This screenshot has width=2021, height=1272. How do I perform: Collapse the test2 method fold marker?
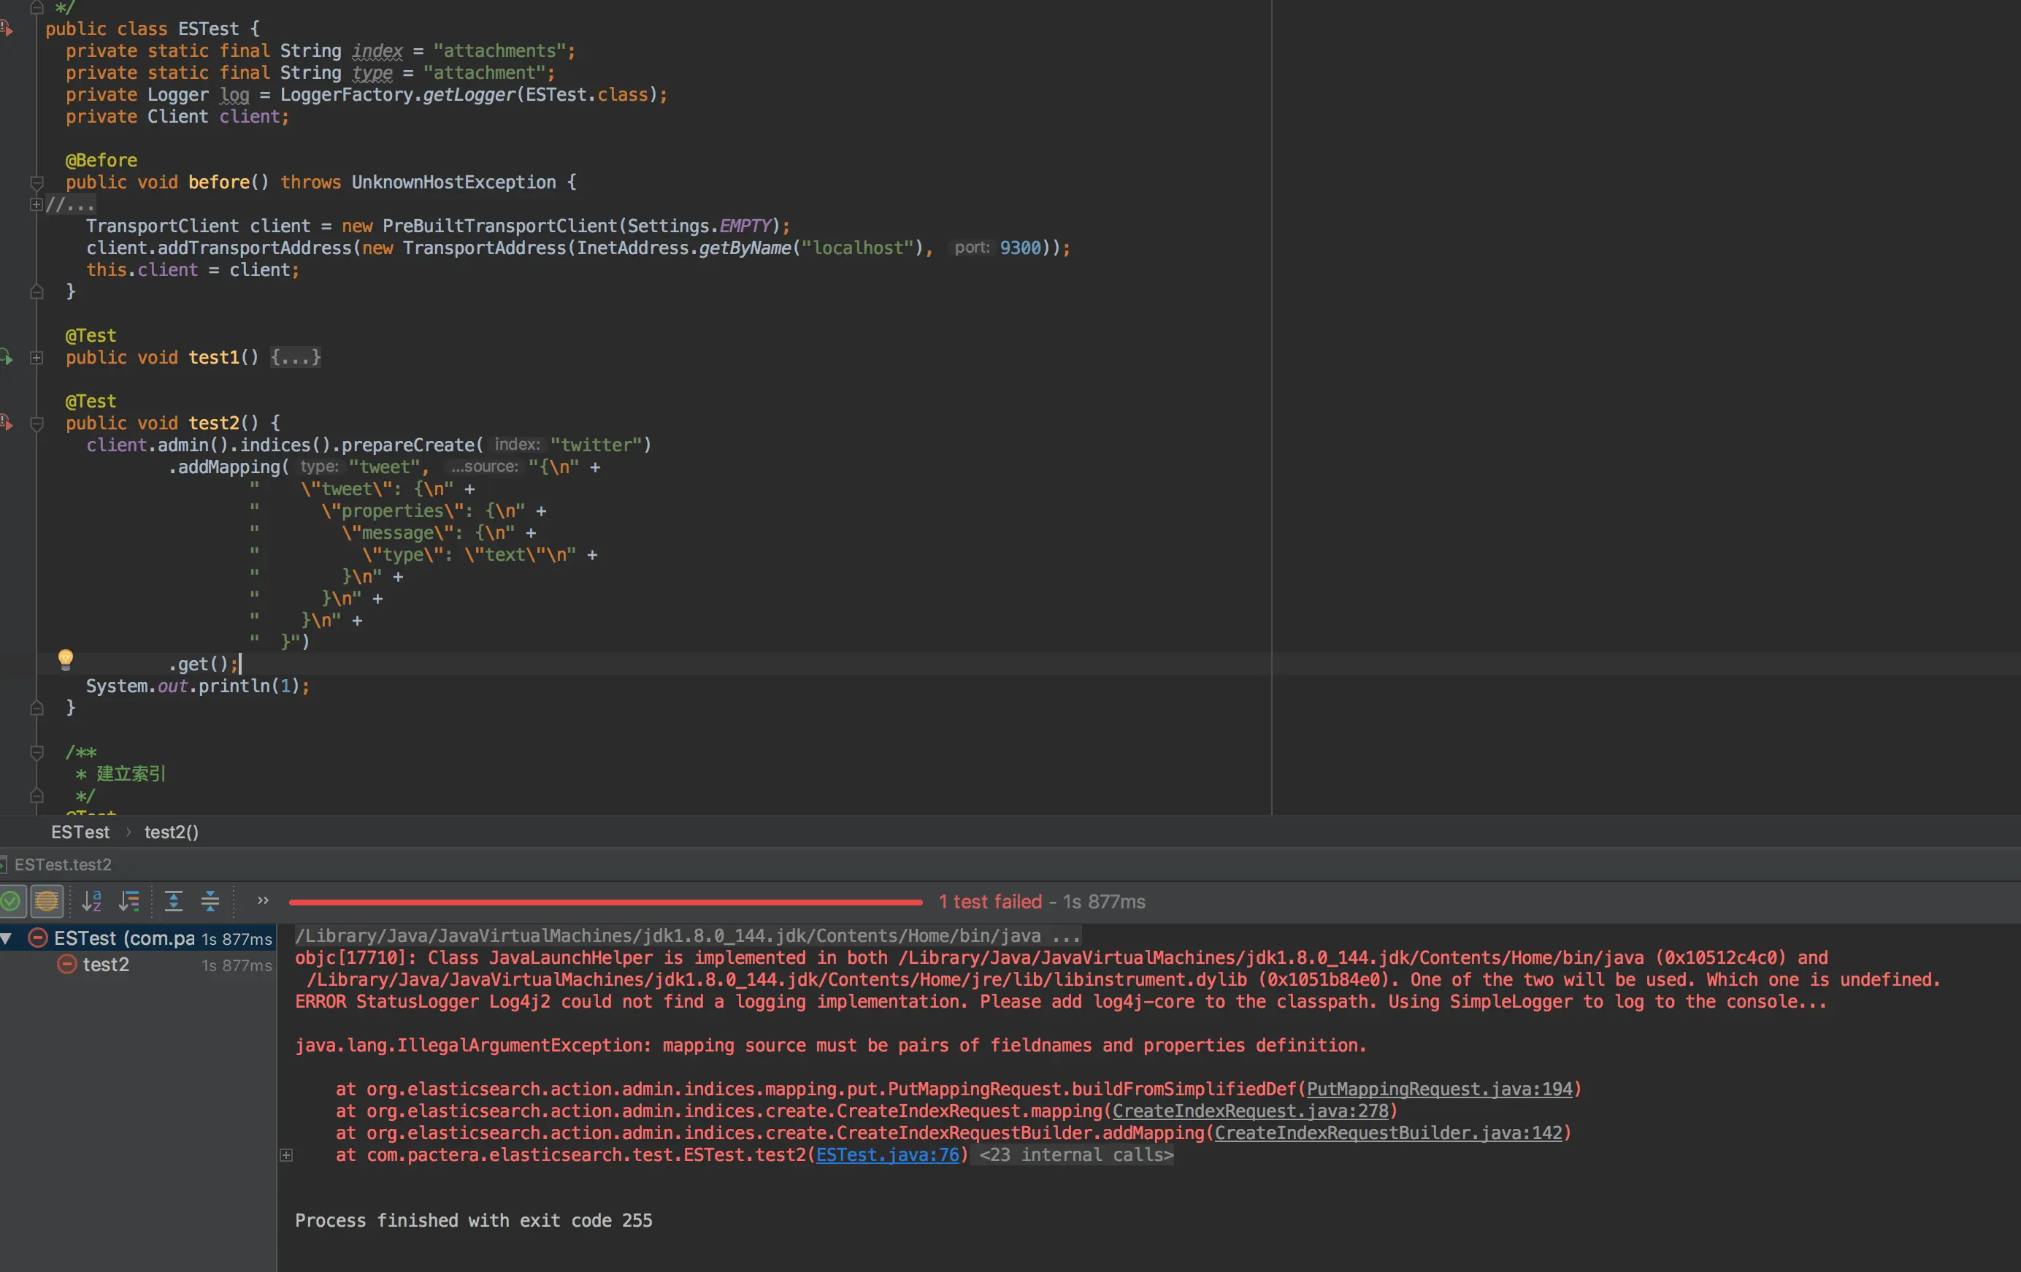click(x=36, y=424)
